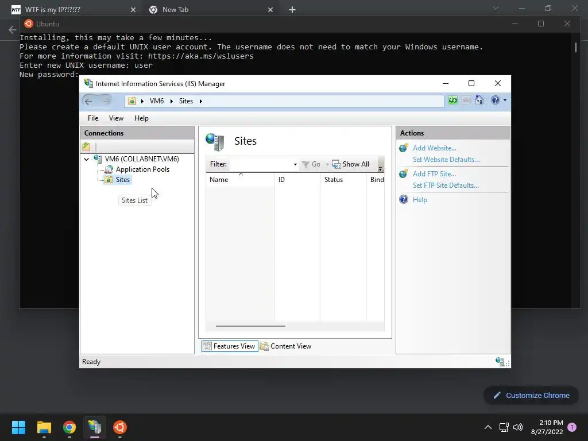This screenshot has height=441, width=588.
Task: Click the IIS Manager forward navigation arrow
Action: click(107, 101)
